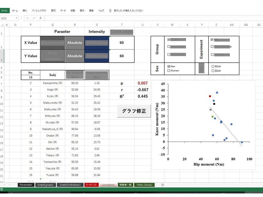
Task: Open the 校閲 ribbon tab
Action: point(73,11)
